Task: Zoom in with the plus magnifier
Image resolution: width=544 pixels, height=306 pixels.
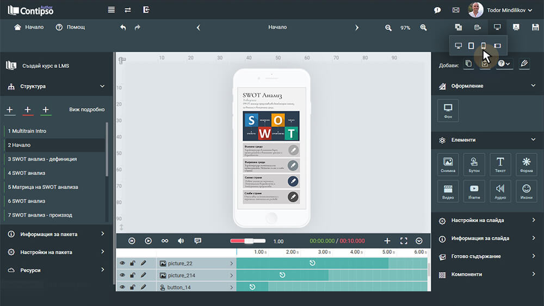Action: coord(423,27)
